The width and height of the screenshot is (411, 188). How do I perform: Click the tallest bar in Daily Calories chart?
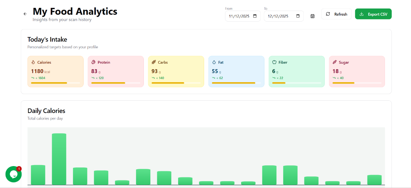coord(59,159)
